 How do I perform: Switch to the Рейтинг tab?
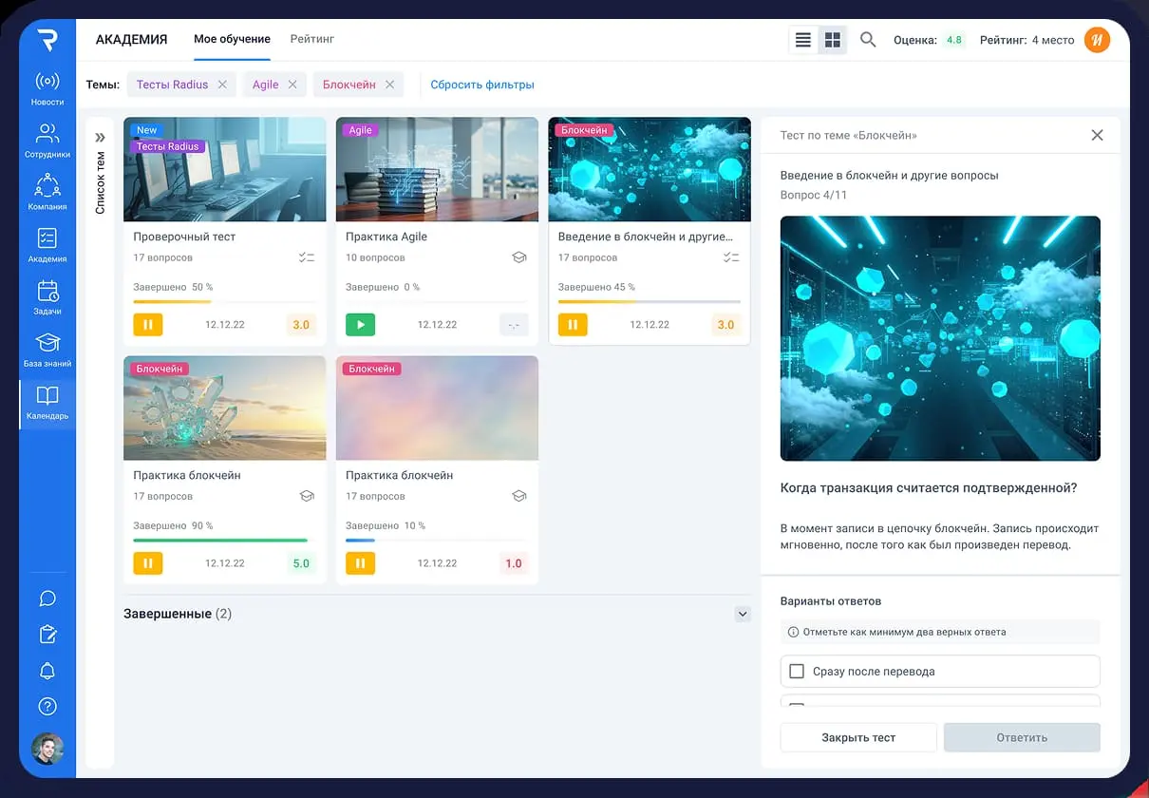pyautogui.click(x=311, y=39)
